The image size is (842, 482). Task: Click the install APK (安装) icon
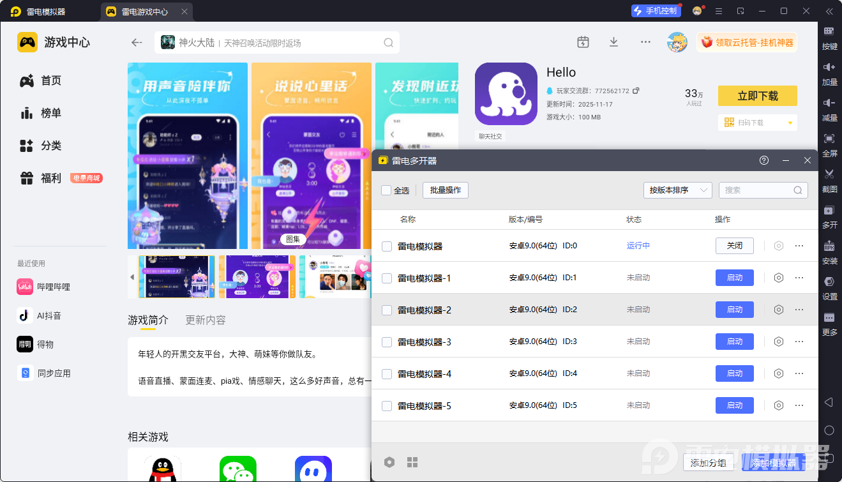829,246
